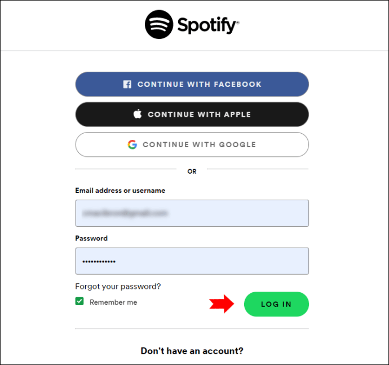The height and width of the screenshot is (365, 389).
Task: Open the Forgot your password link
Action: point(118,286)
